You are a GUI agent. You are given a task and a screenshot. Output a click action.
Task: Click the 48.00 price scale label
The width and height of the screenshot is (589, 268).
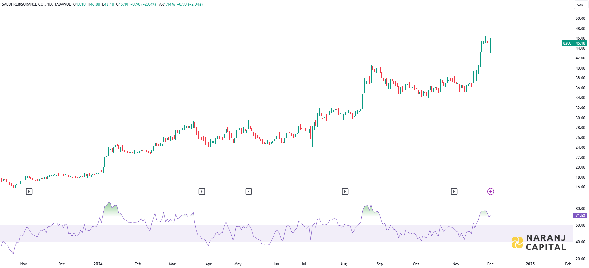(x=580, y=29)
